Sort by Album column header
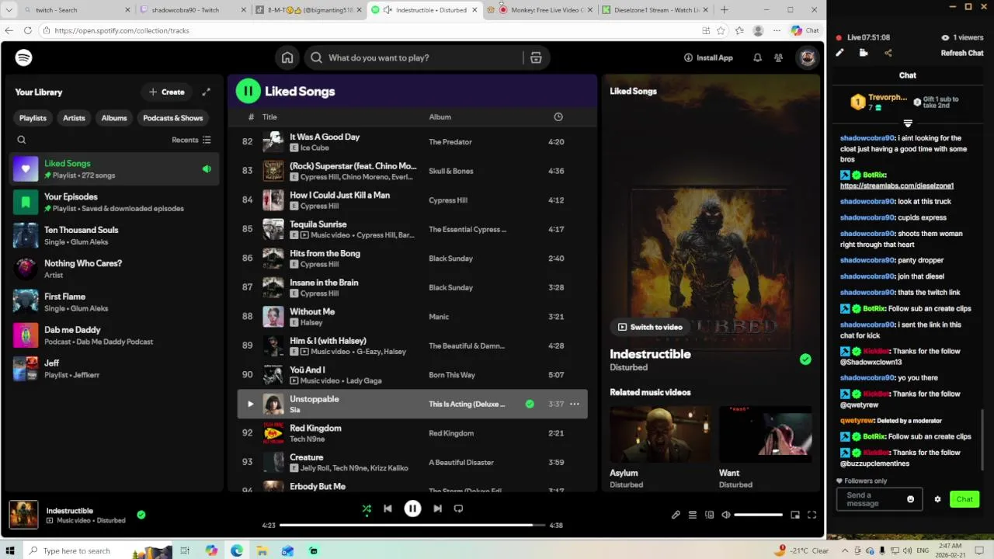This screenshot has height=559, width=994. pyautogui.click(x=440, y=116)
